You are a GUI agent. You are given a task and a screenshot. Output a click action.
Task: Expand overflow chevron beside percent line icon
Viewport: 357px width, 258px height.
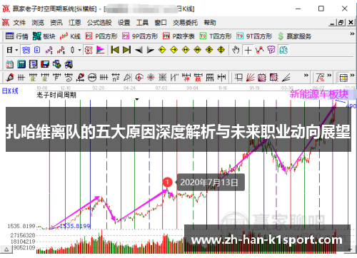tap(329, 76)
